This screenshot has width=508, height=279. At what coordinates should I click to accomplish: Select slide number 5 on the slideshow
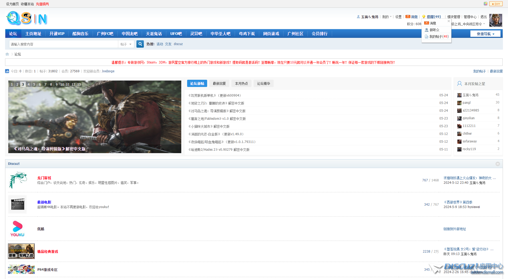click(34, 84)
